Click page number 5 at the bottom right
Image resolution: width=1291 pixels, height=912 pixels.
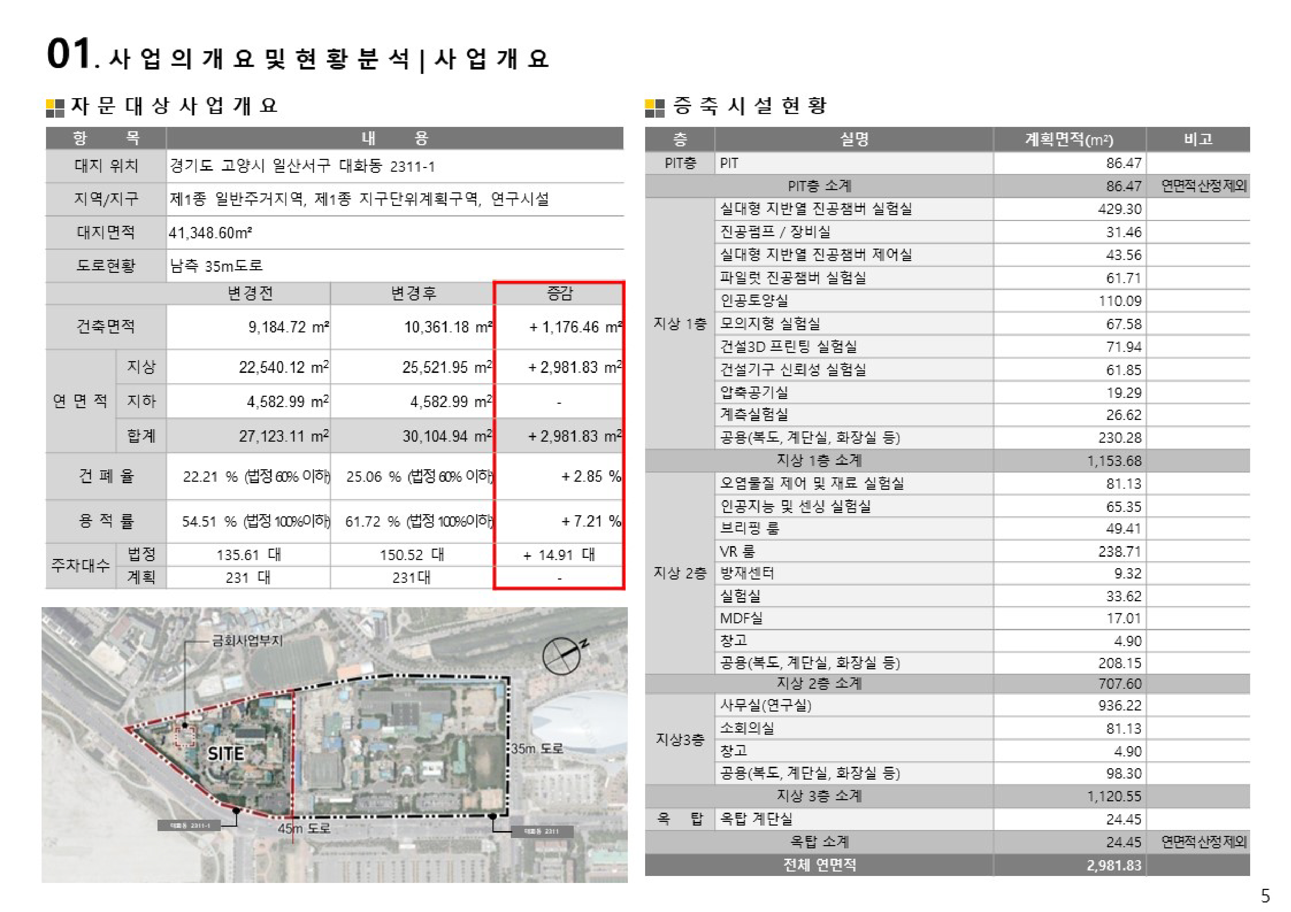click(x=1265, y=895)
